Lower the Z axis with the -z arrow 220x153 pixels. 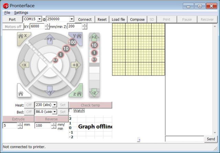point(94,93)
